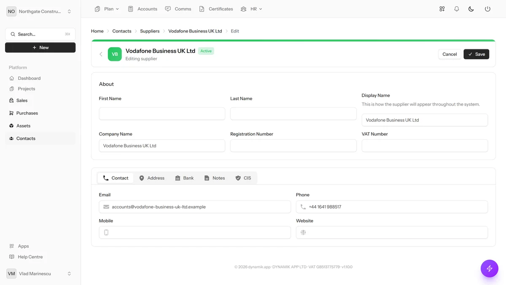Screen dimensions: 506x285
Task: Toggle dark mode moon icon
Action: [471, 9]
